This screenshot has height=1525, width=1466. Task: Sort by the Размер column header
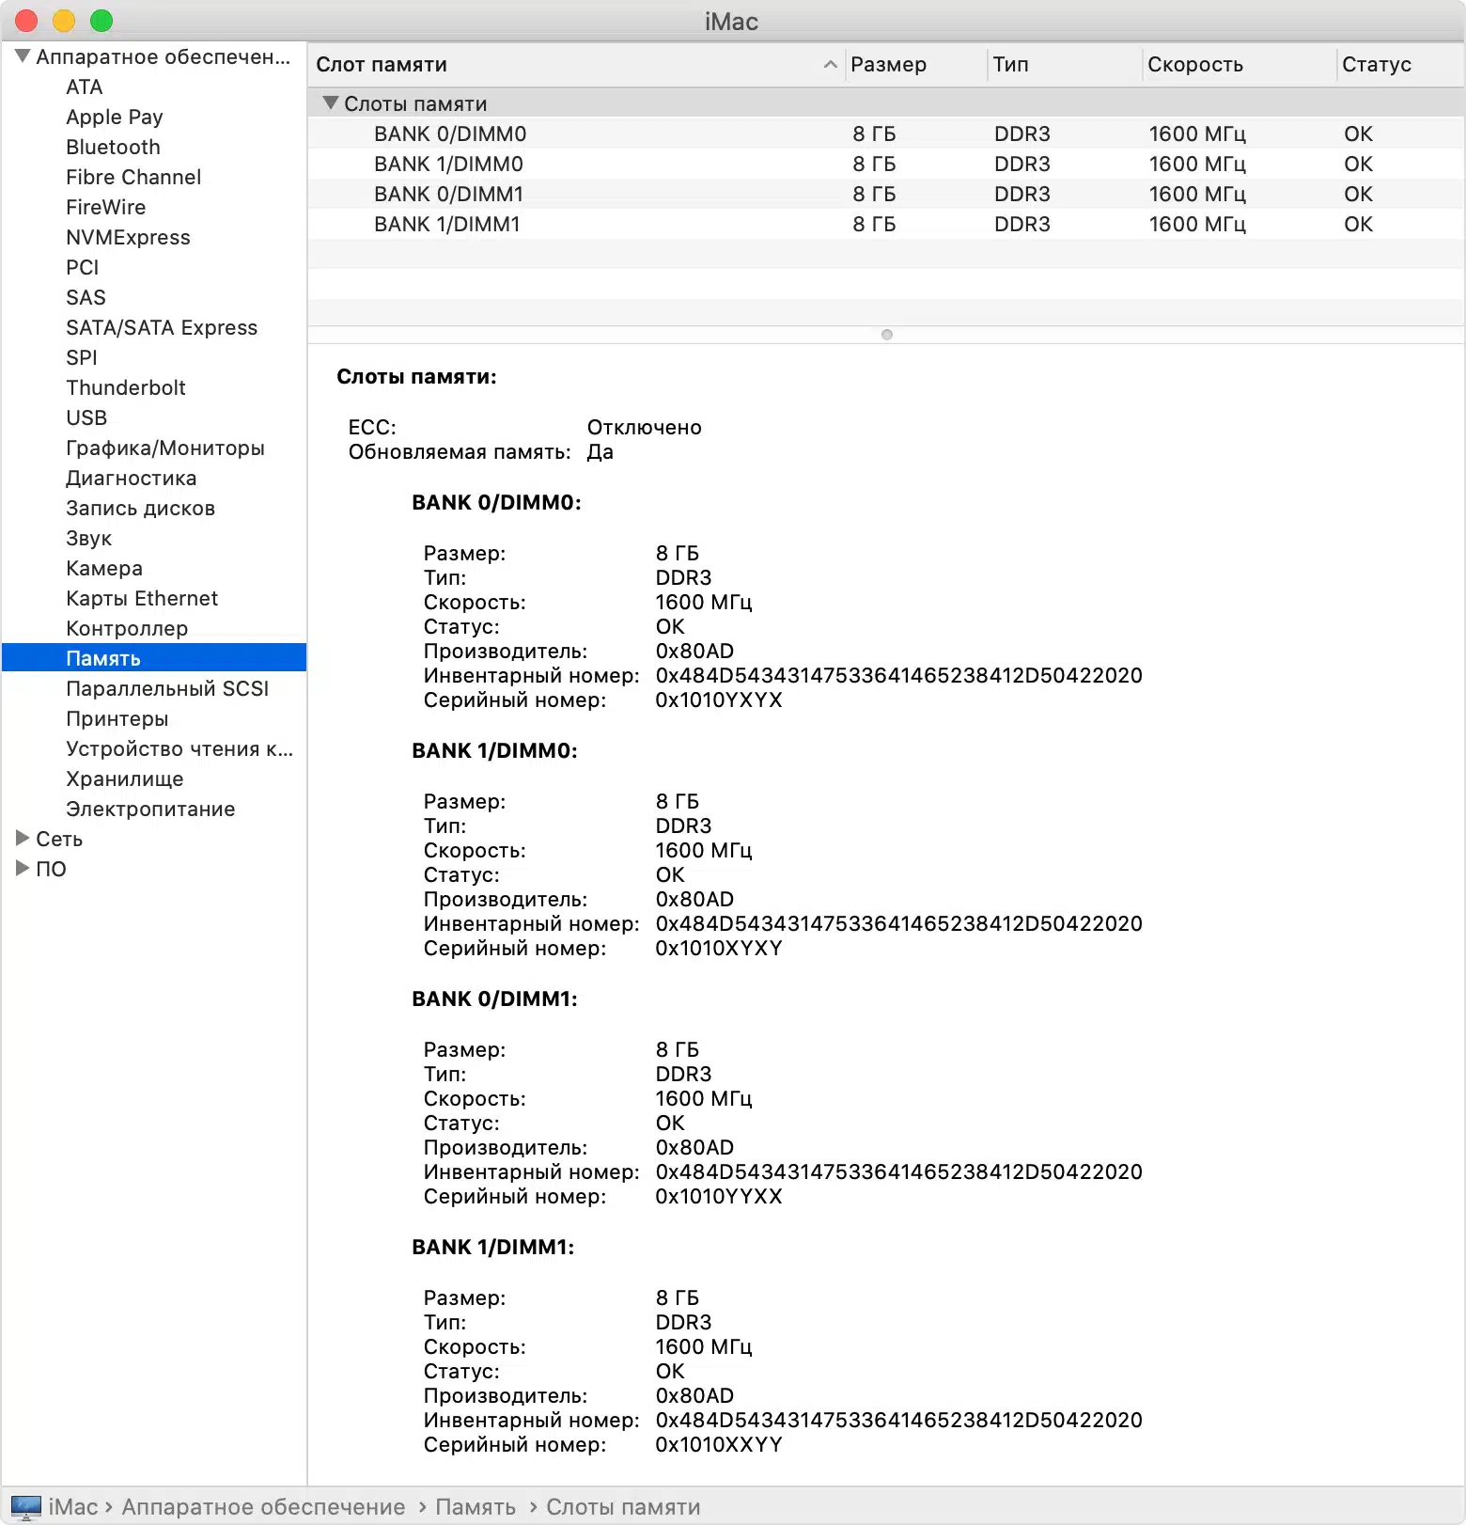pos(915,64)
